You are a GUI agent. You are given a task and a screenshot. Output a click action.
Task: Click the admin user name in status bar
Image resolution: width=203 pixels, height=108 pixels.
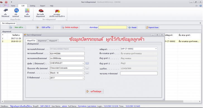(x=64, y=106)
